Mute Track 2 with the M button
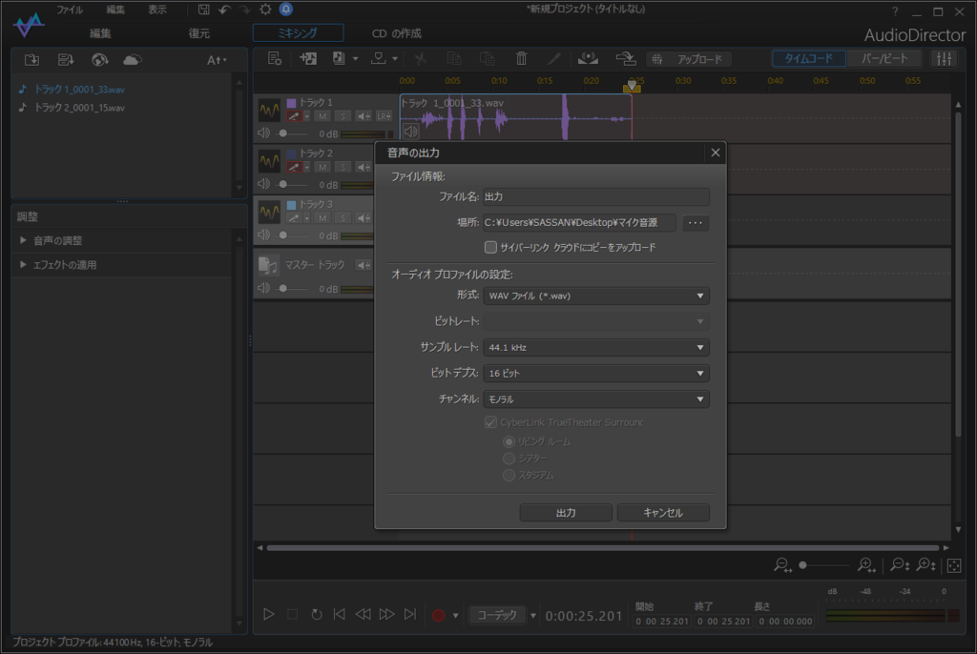The image size is (977, 654). (322, 167)
